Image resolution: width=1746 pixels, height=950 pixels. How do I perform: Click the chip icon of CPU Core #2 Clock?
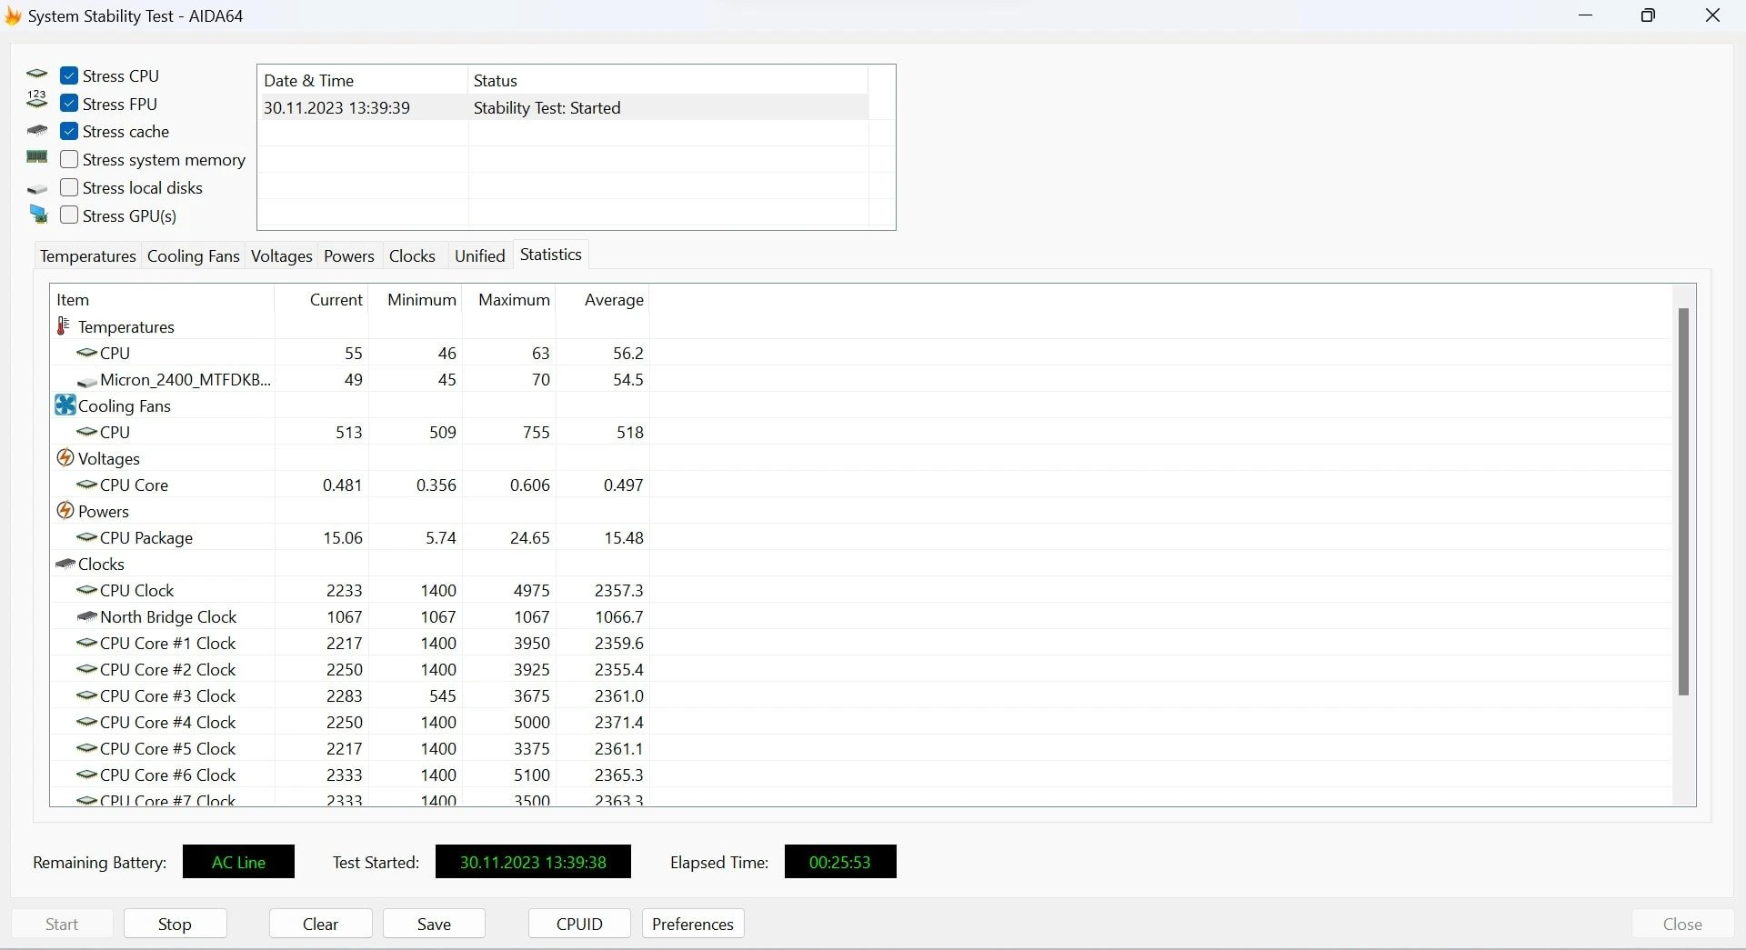[86, 669]
